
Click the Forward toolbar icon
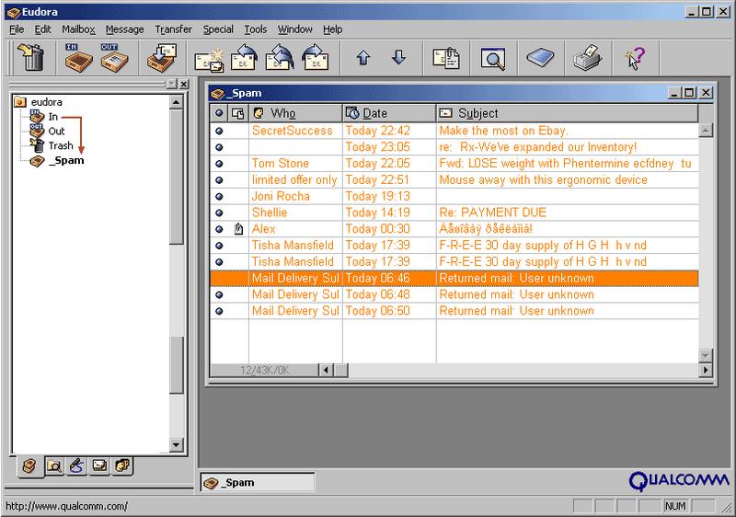click(x=315, y=58)
